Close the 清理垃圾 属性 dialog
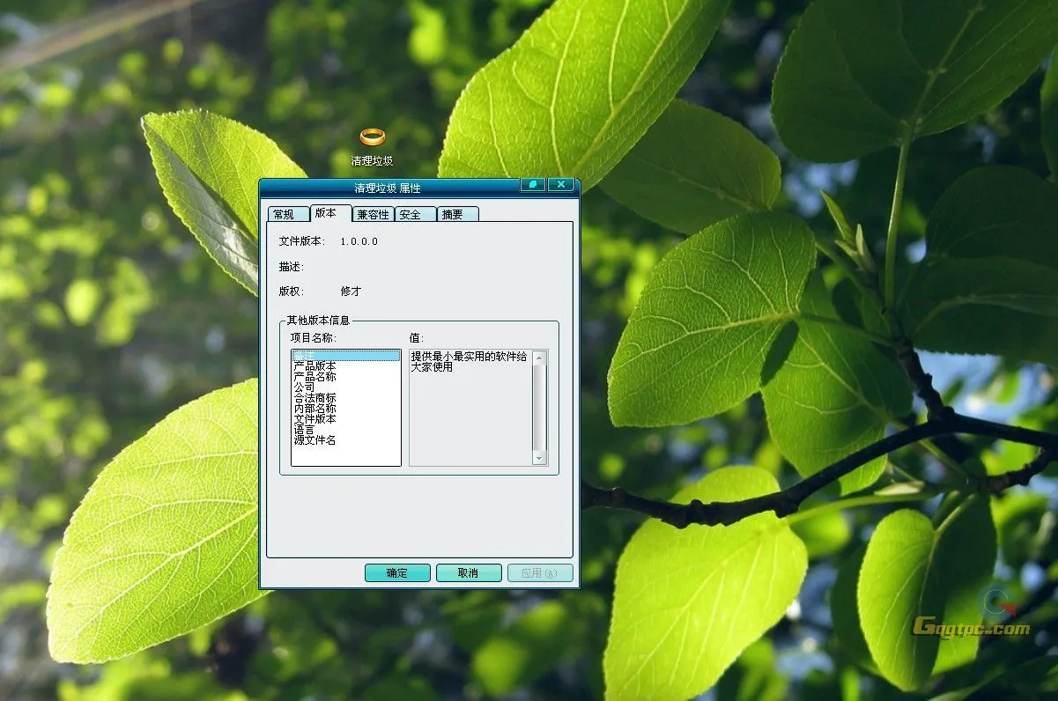 (561, 185)
